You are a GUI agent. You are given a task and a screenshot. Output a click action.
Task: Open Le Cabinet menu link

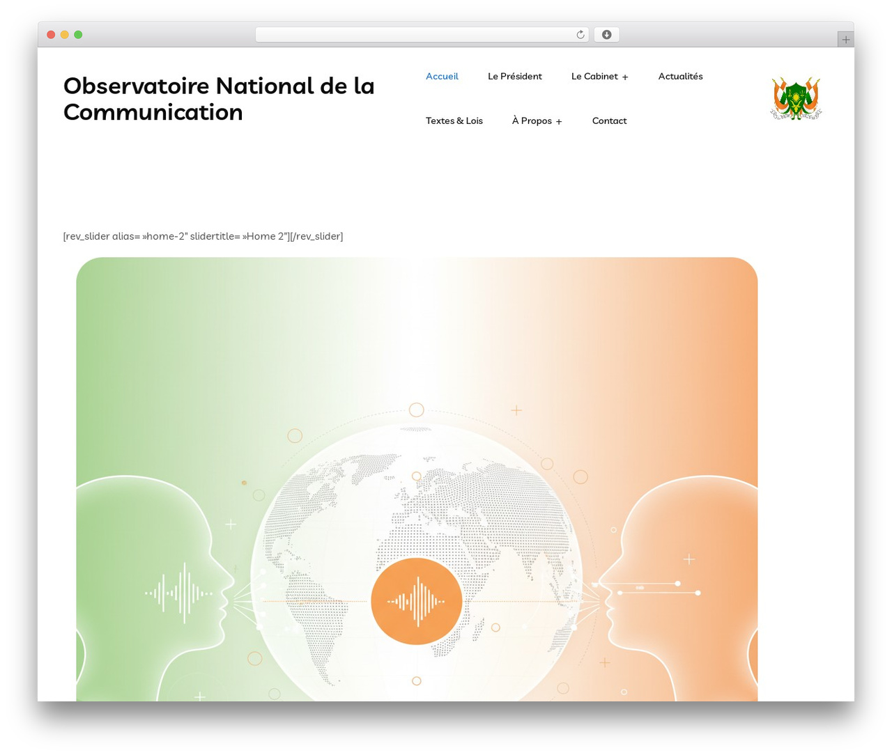point(594,76)
